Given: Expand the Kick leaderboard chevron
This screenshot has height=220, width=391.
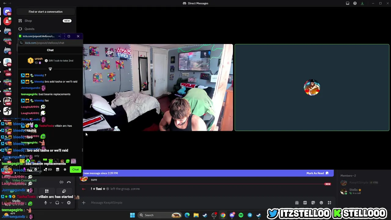Looking at the screenshot, I should coord(50,69).
